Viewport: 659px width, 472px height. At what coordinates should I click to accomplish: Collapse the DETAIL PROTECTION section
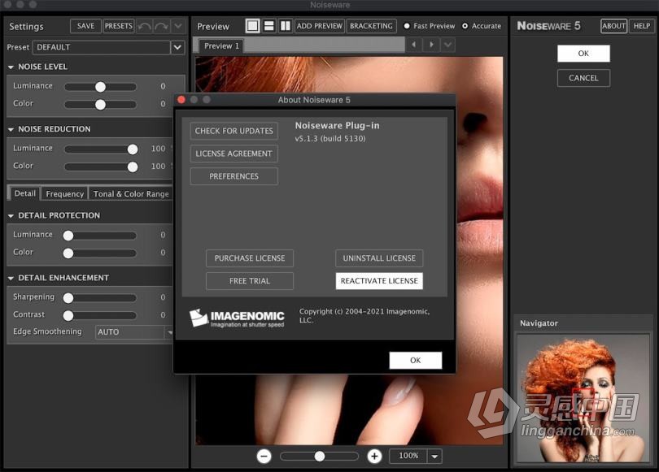click(11, 215)
